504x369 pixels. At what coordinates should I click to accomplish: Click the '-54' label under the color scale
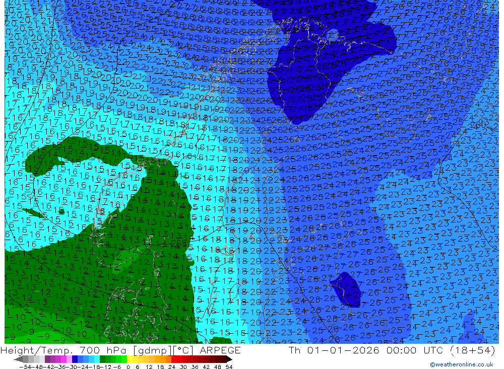tap(25, 367)
